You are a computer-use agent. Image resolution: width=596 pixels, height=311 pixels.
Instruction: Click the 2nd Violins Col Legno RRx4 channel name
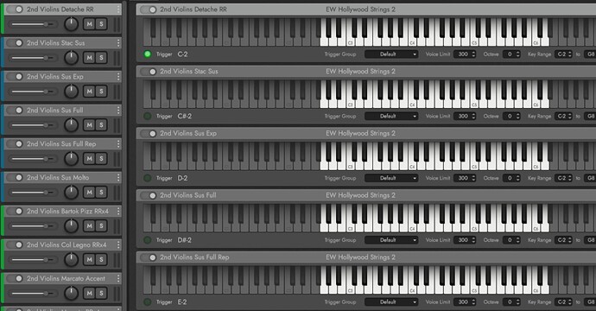pos(67,244)
